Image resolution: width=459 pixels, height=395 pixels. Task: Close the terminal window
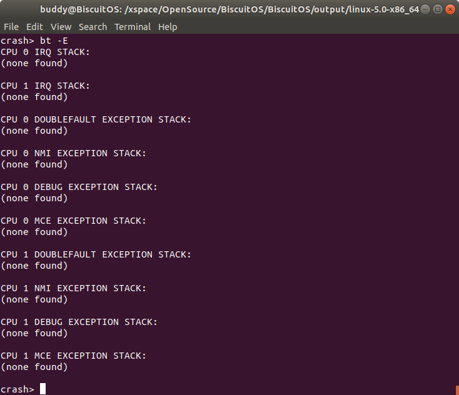[x=450, y=9]
